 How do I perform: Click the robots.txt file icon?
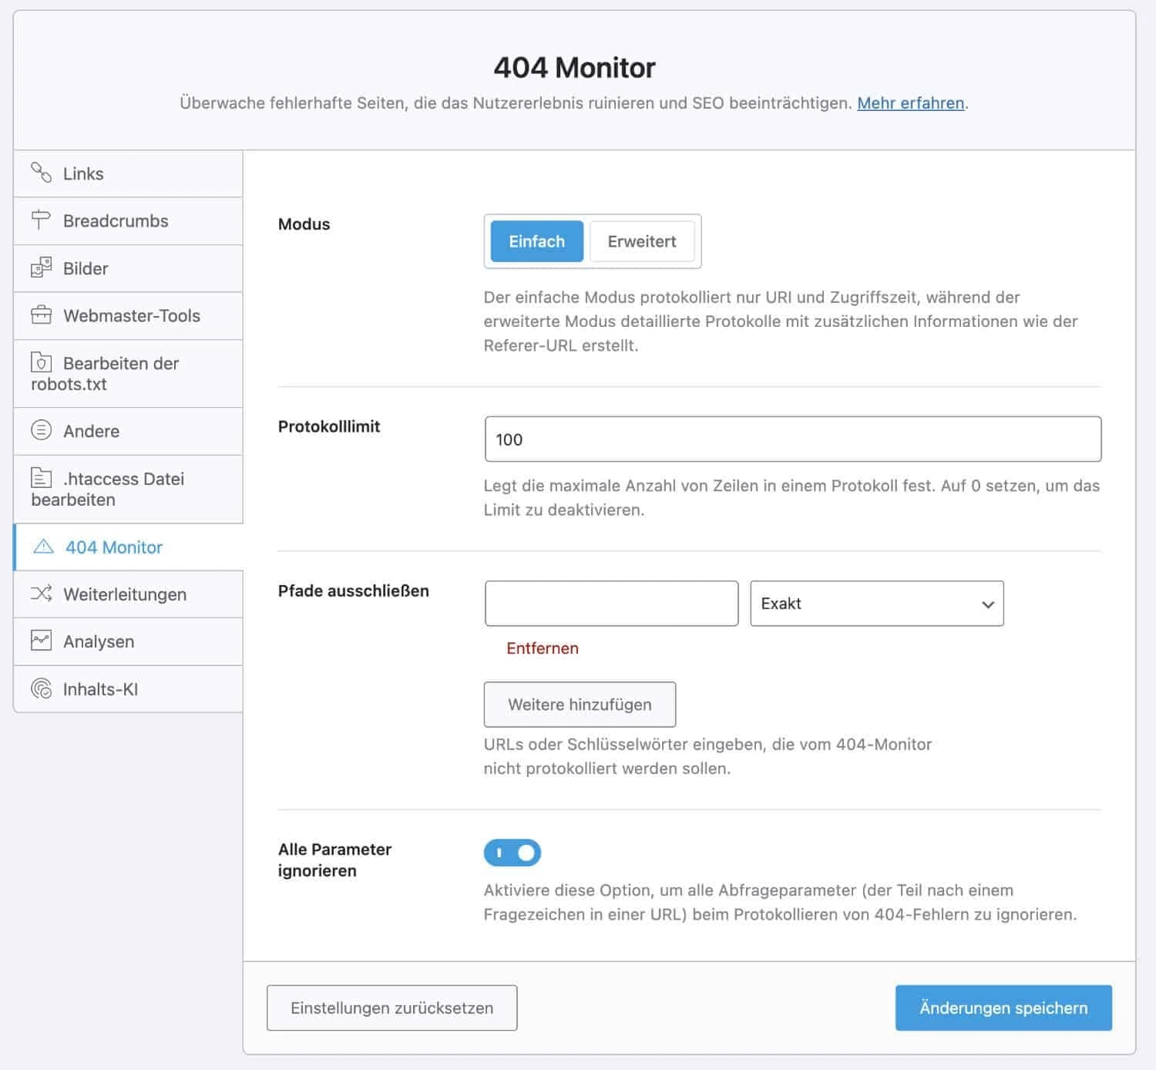tap(41, 362)
